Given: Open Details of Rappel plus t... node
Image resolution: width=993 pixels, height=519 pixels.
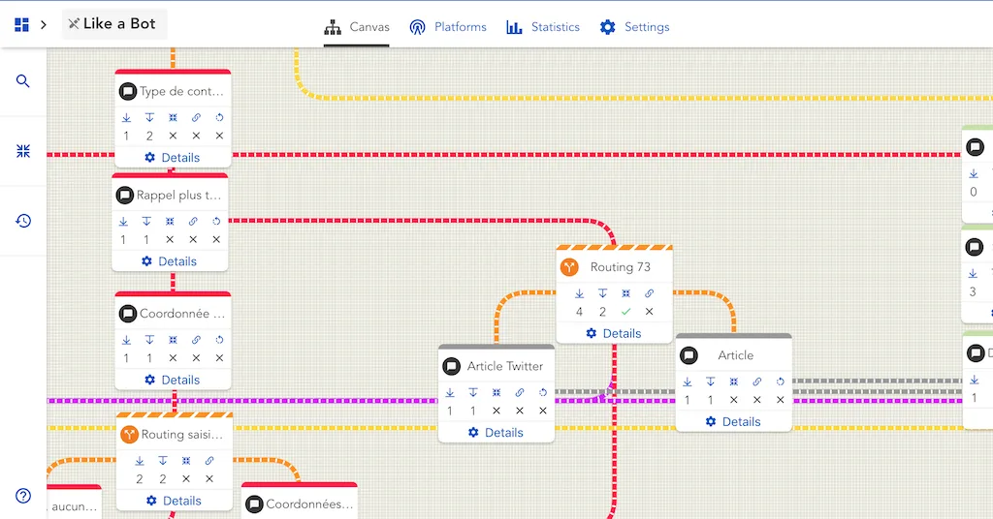Looking at the screenshot, I should (x=169, y=261).
